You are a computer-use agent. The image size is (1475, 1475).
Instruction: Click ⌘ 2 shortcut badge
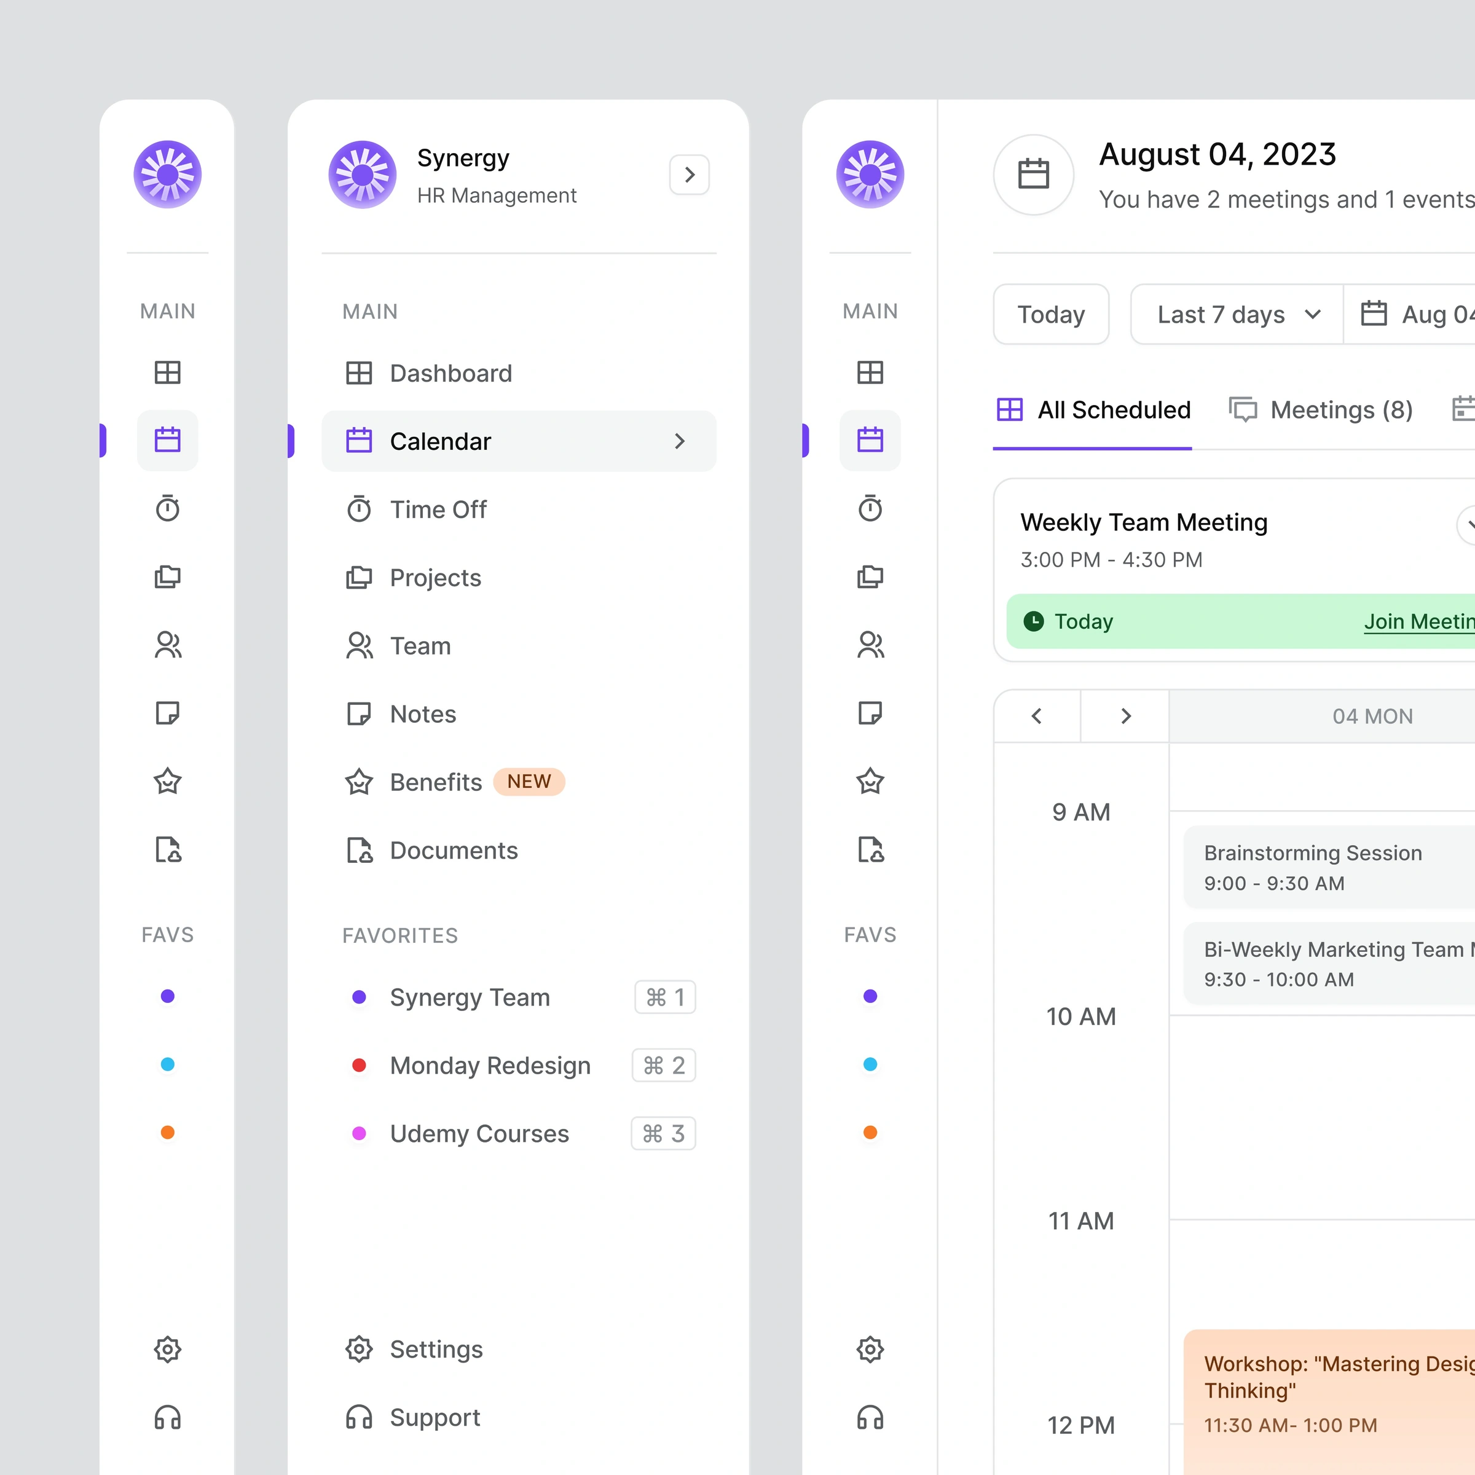664,1064
